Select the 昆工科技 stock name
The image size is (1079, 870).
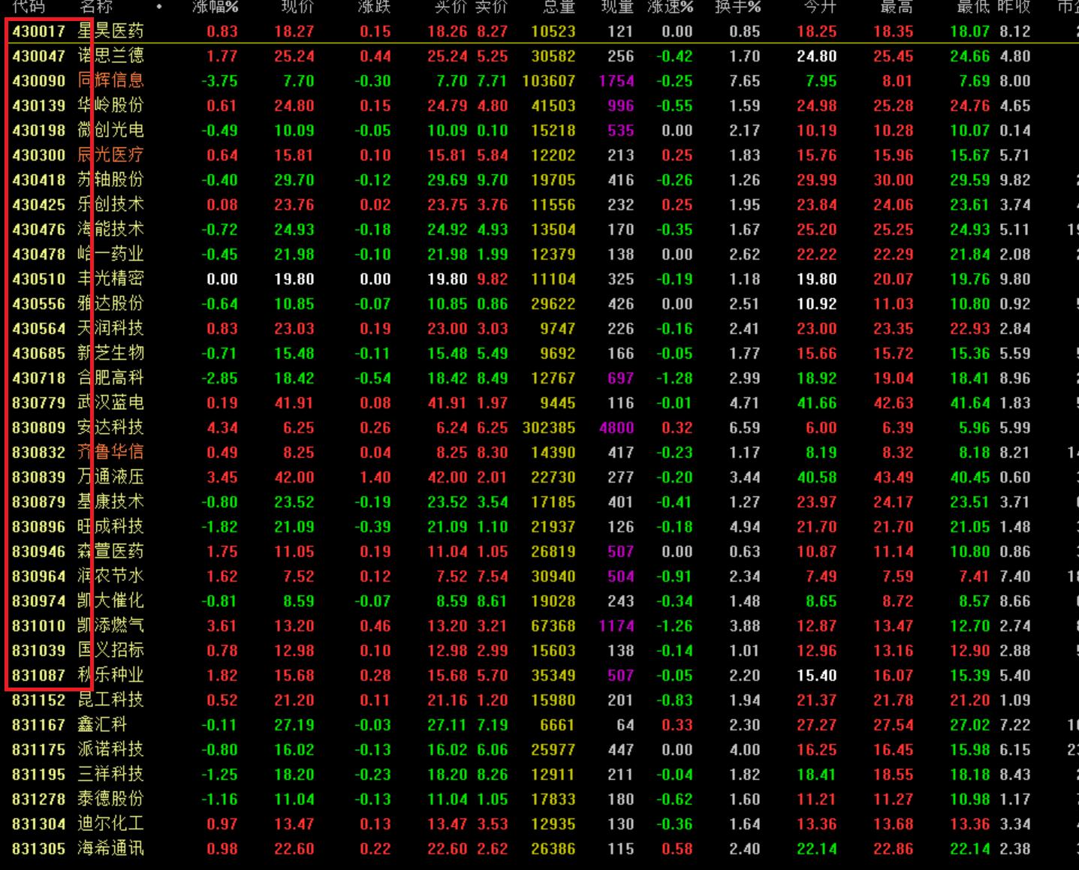[110, 700]
